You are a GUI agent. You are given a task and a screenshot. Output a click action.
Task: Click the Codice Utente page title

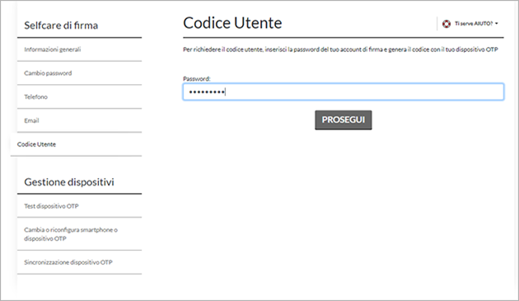pos(232,23)
